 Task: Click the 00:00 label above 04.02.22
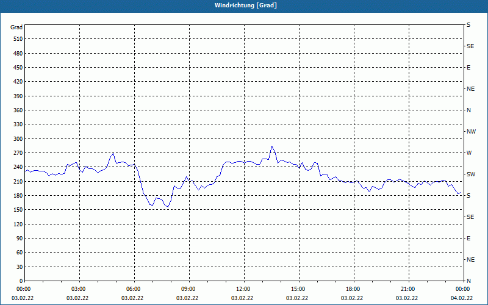tap(463, 289)
